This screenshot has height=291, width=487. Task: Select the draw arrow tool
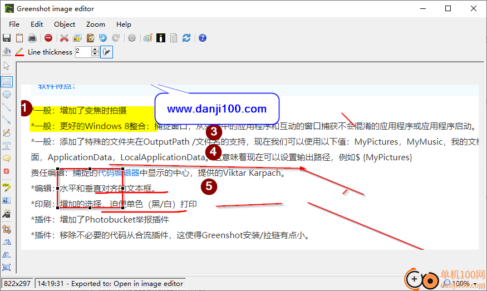pos(7,120)
